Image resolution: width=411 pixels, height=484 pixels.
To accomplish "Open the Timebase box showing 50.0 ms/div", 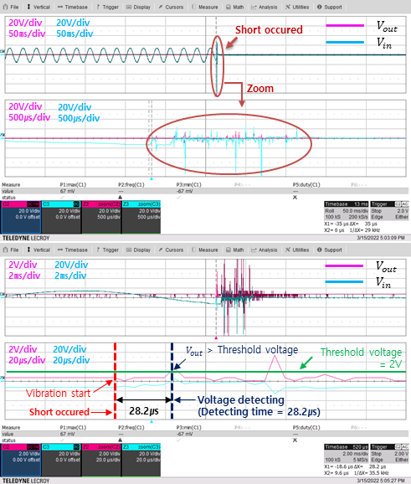I will point(347,210).
